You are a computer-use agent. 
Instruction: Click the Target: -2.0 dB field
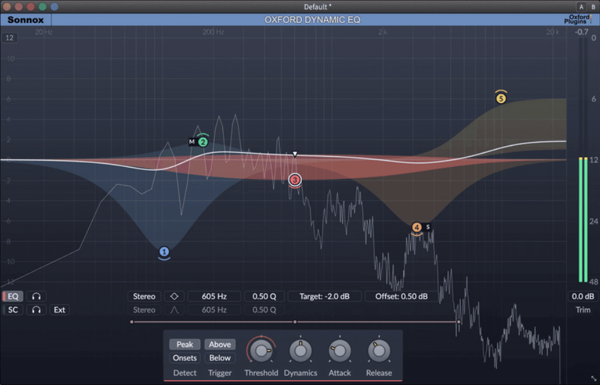[324, 296]
